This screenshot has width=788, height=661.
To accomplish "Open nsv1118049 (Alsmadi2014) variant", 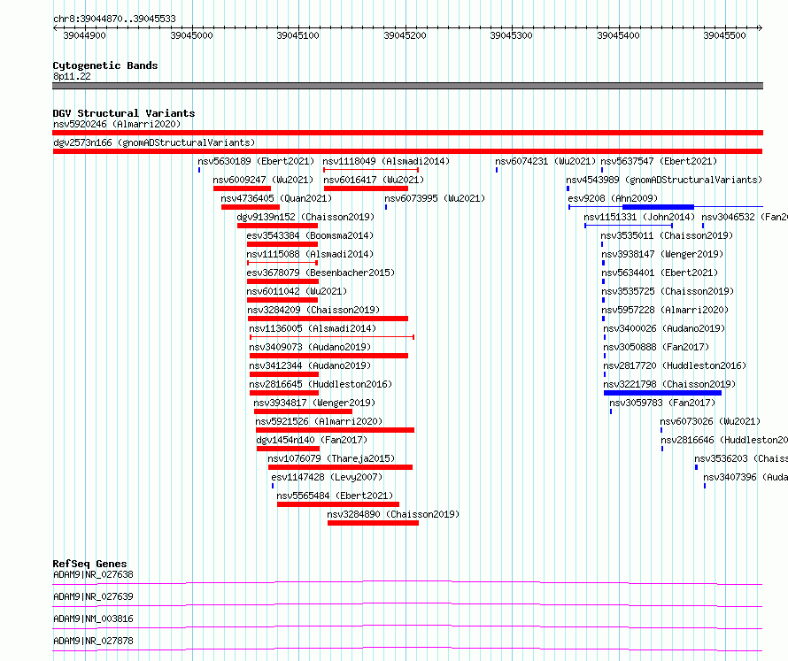I will tap(386, 161).
